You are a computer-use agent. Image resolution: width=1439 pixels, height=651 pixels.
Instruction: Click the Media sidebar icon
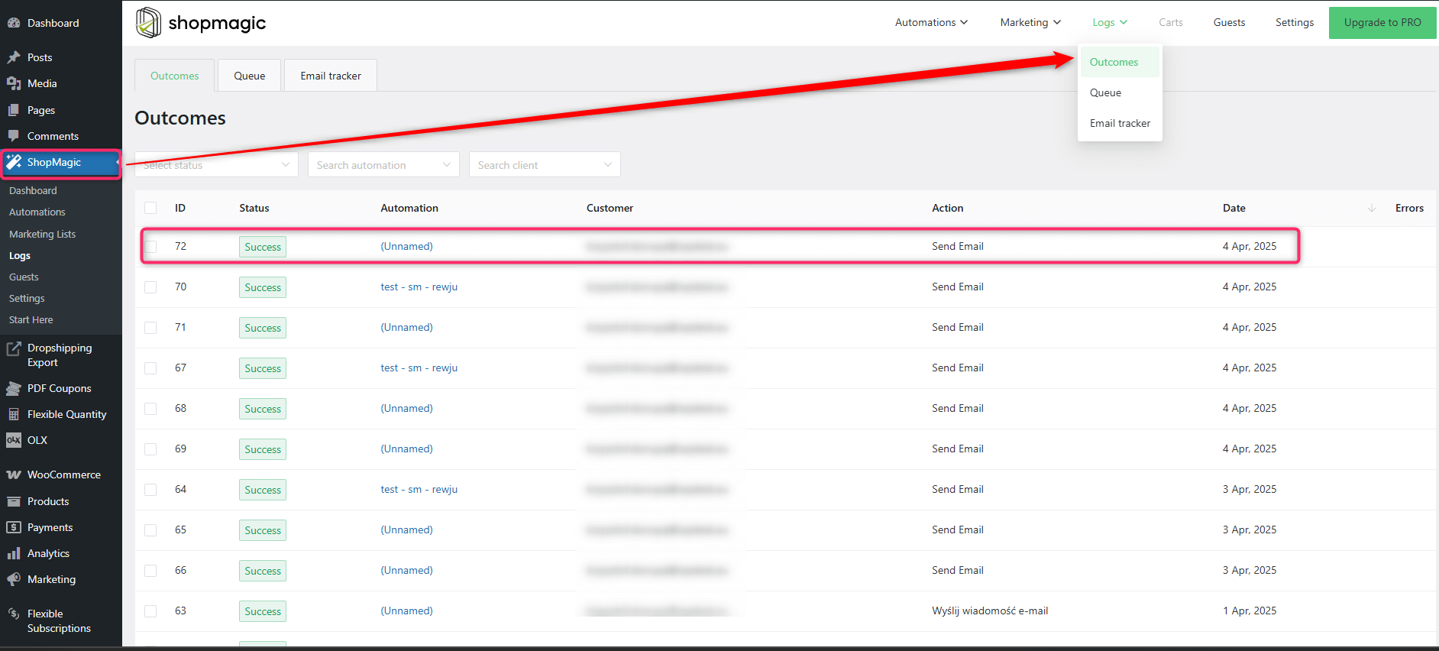tap(14, 83)
